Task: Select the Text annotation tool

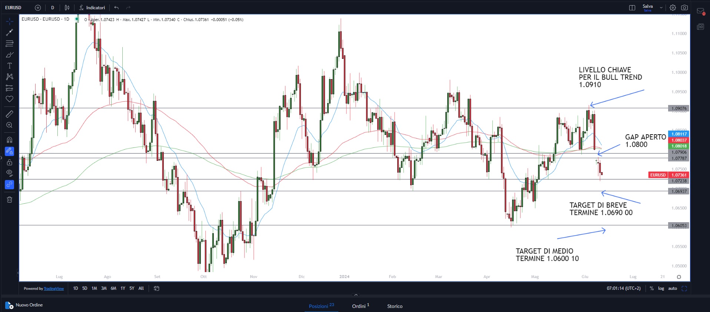Action: (10, 66)
